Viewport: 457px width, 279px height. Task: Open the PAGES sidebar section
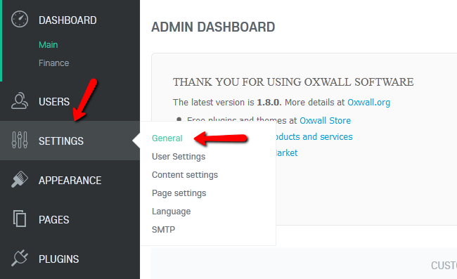(x=54, y=219)
